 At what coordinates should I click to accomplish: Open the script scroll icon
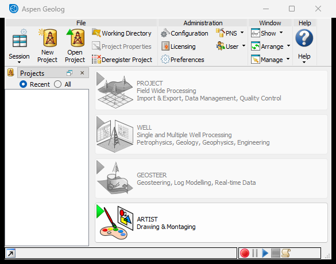[286, 253]
